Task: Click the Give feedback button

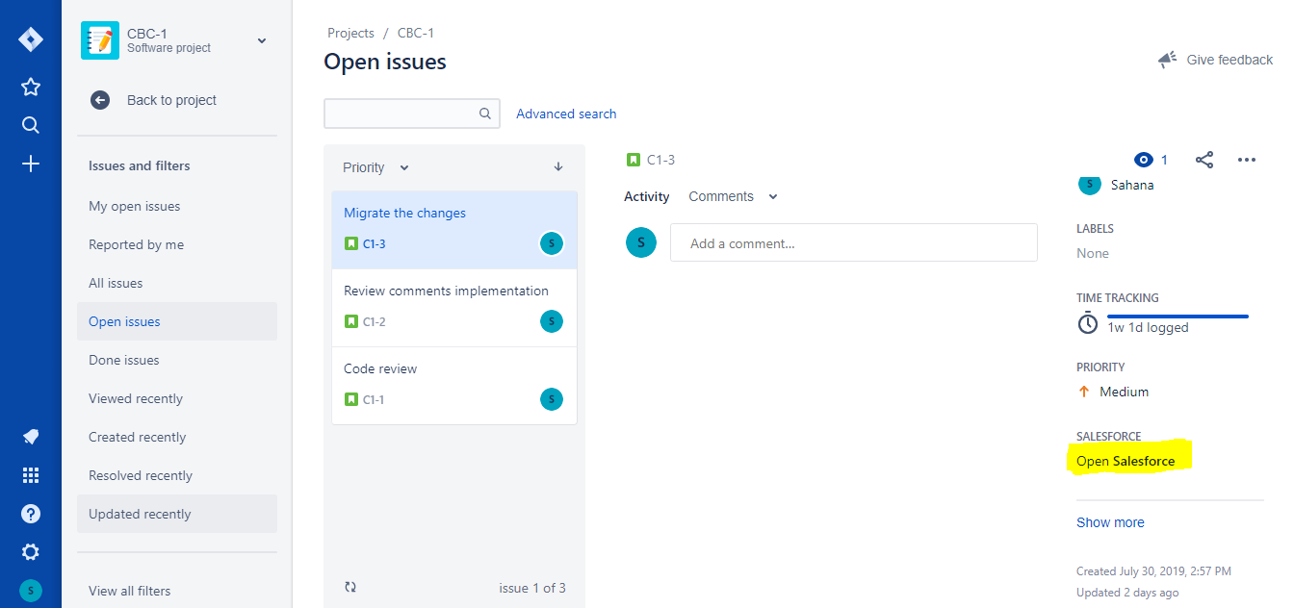Action: 1215,60
